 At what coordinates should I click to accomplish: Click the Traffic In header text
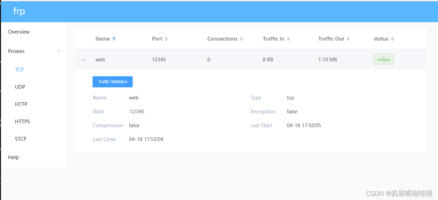273,39
